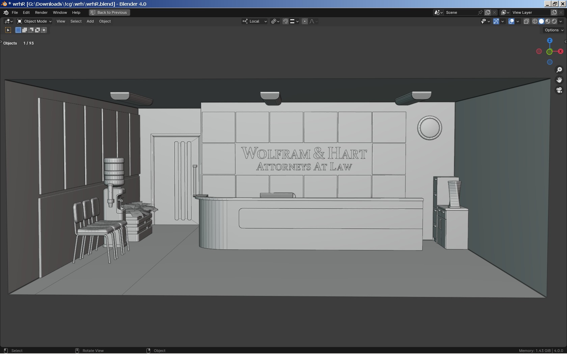
Task: Expand the toolbar with the left-edge arrow
Action: click(1, 42)
